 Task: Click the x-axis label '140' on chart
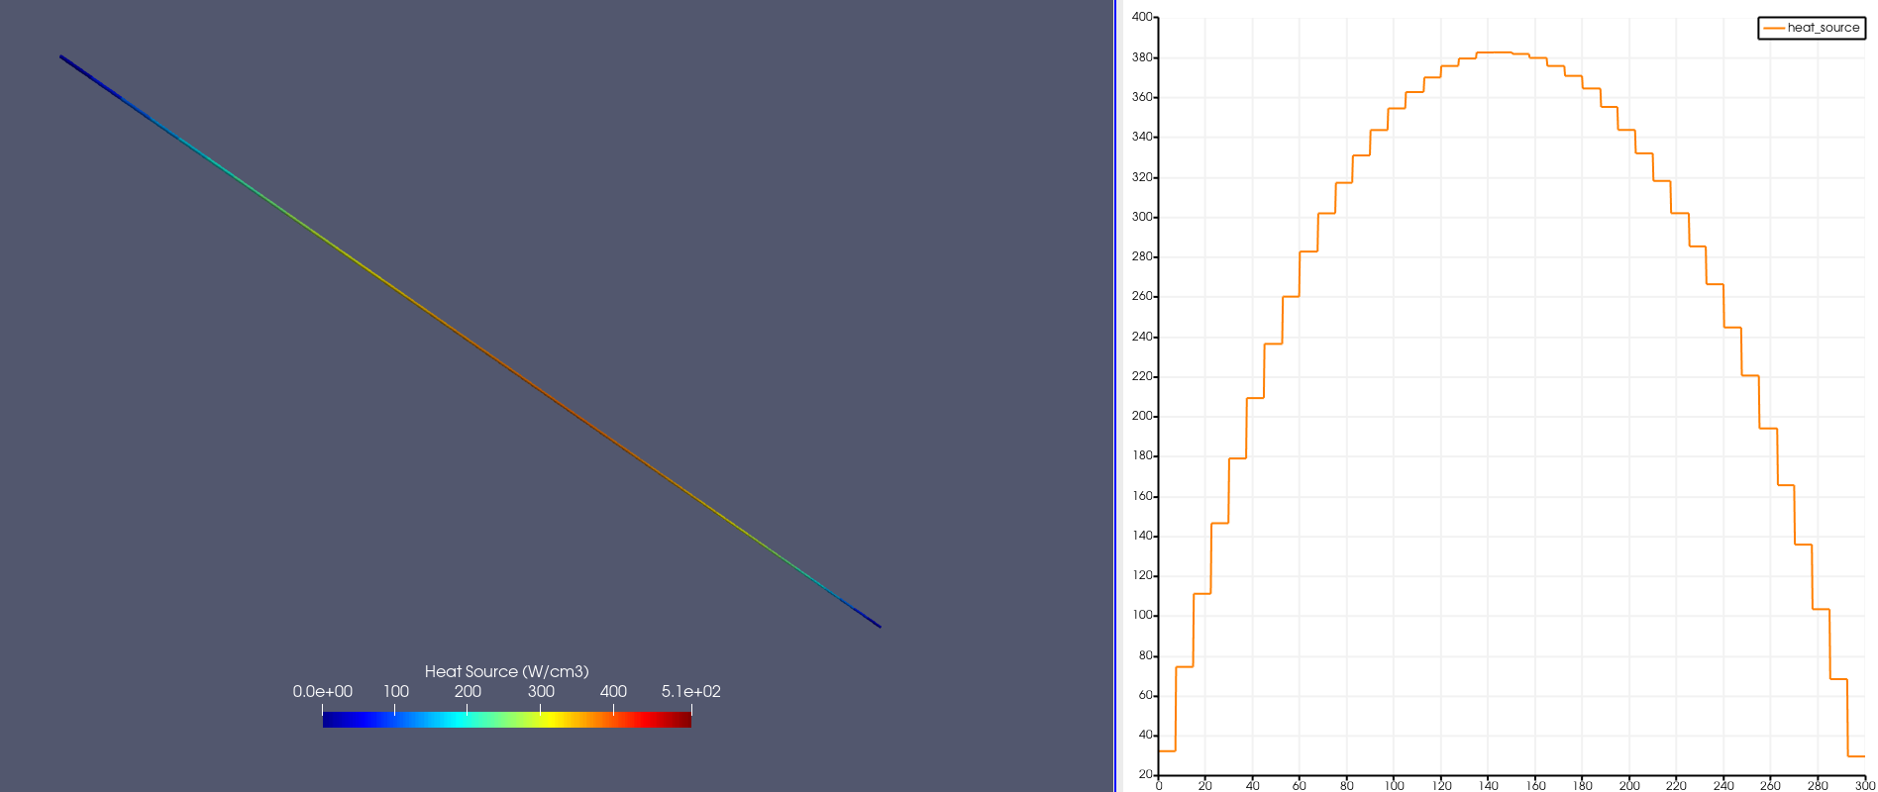point(1488,785)
